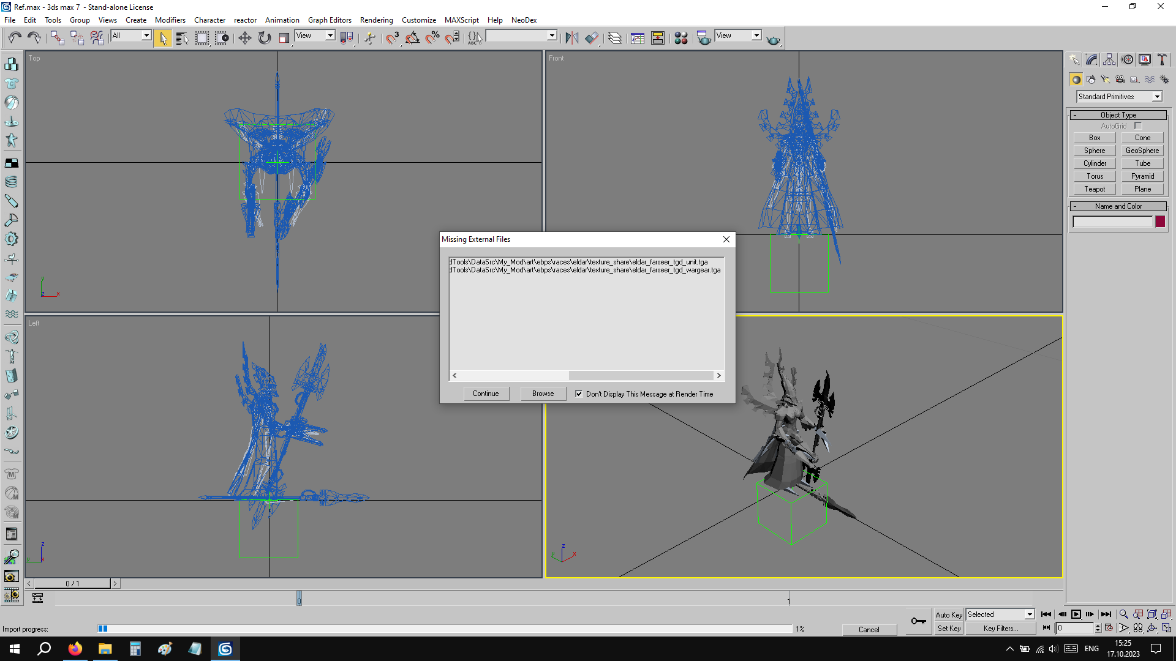Open the Graph Editors menu

(329, 20)
